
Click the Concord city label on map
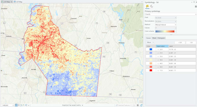pyautogui.click(x=74, y=19)
